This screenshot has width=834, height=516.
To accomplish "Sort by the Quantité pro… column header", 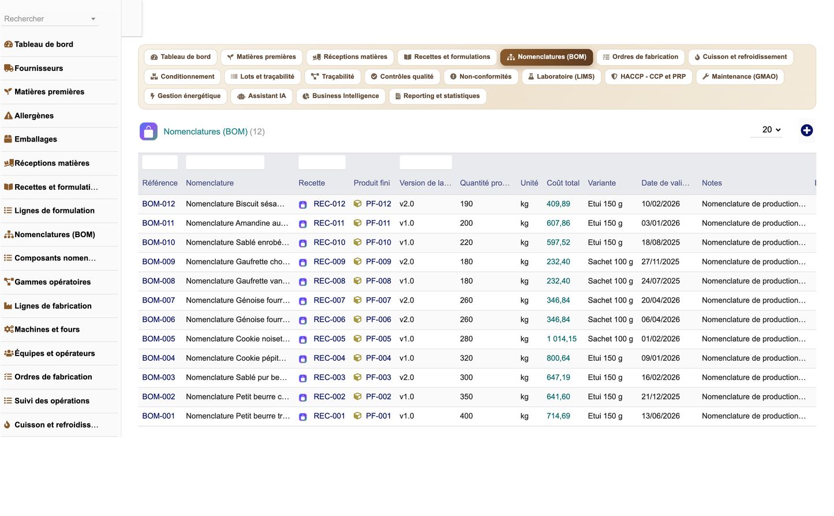I will (x=485, y=183).
